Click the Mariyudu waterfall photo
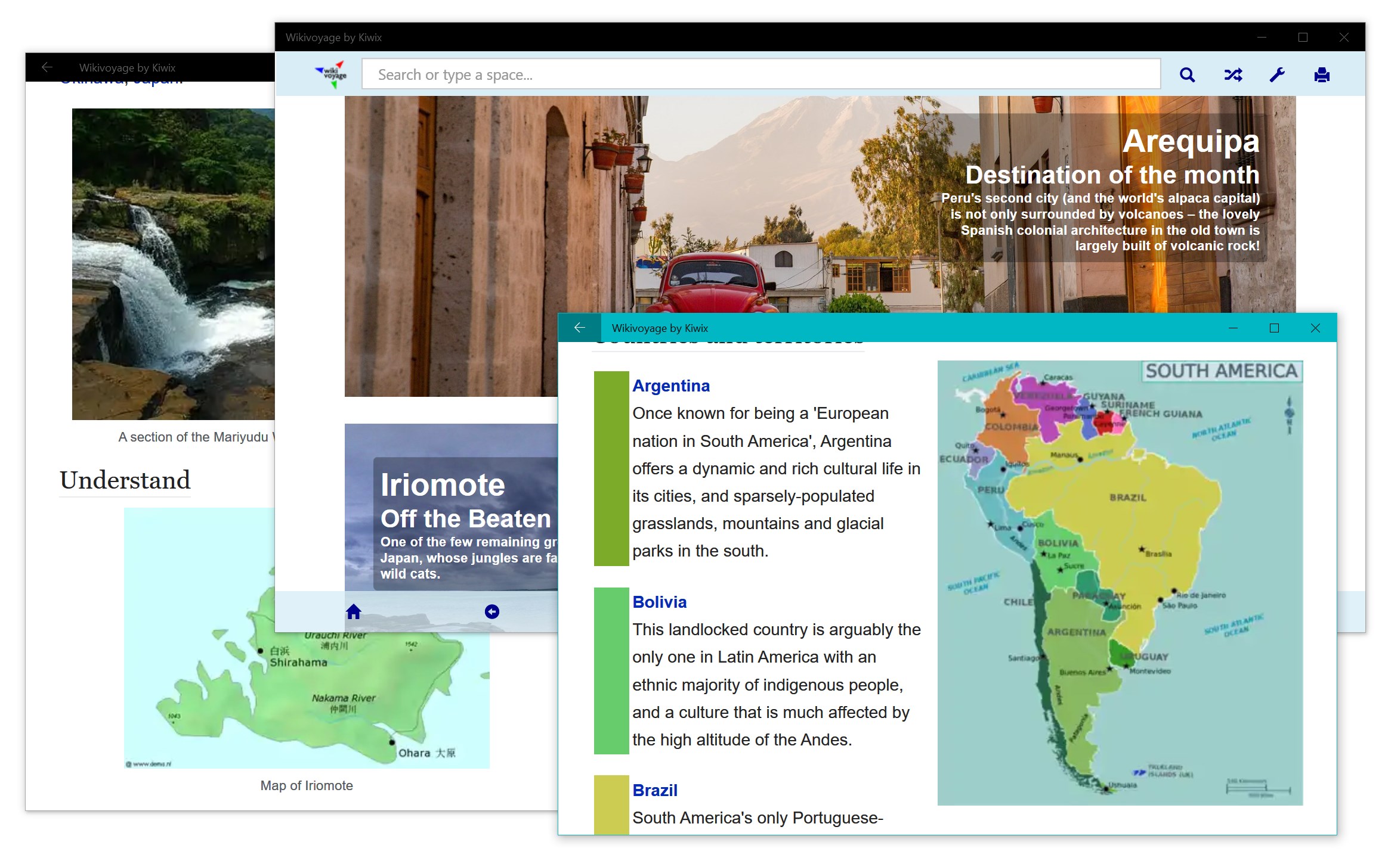This screenshot has height=864, width=1385. coord(173,263)
